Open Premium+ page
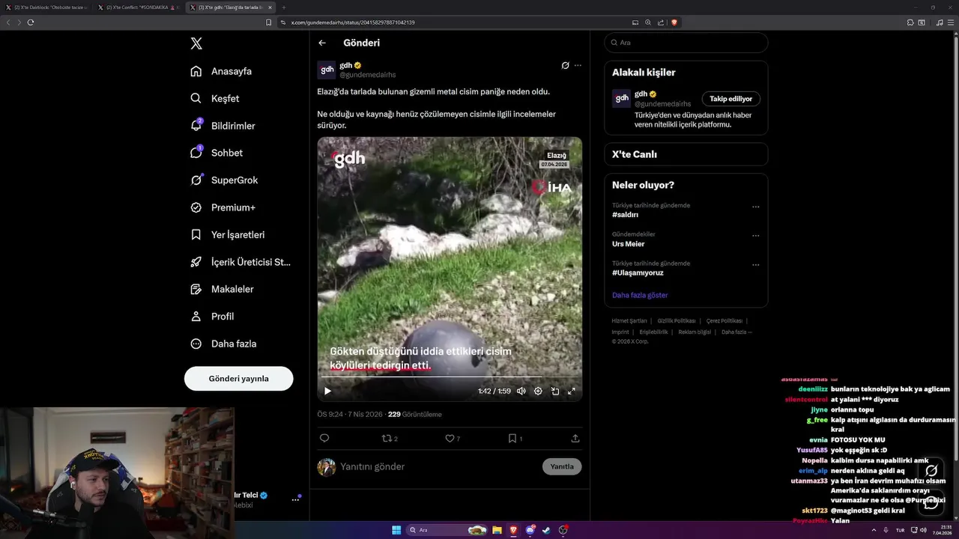 click(x=223, y=207)
